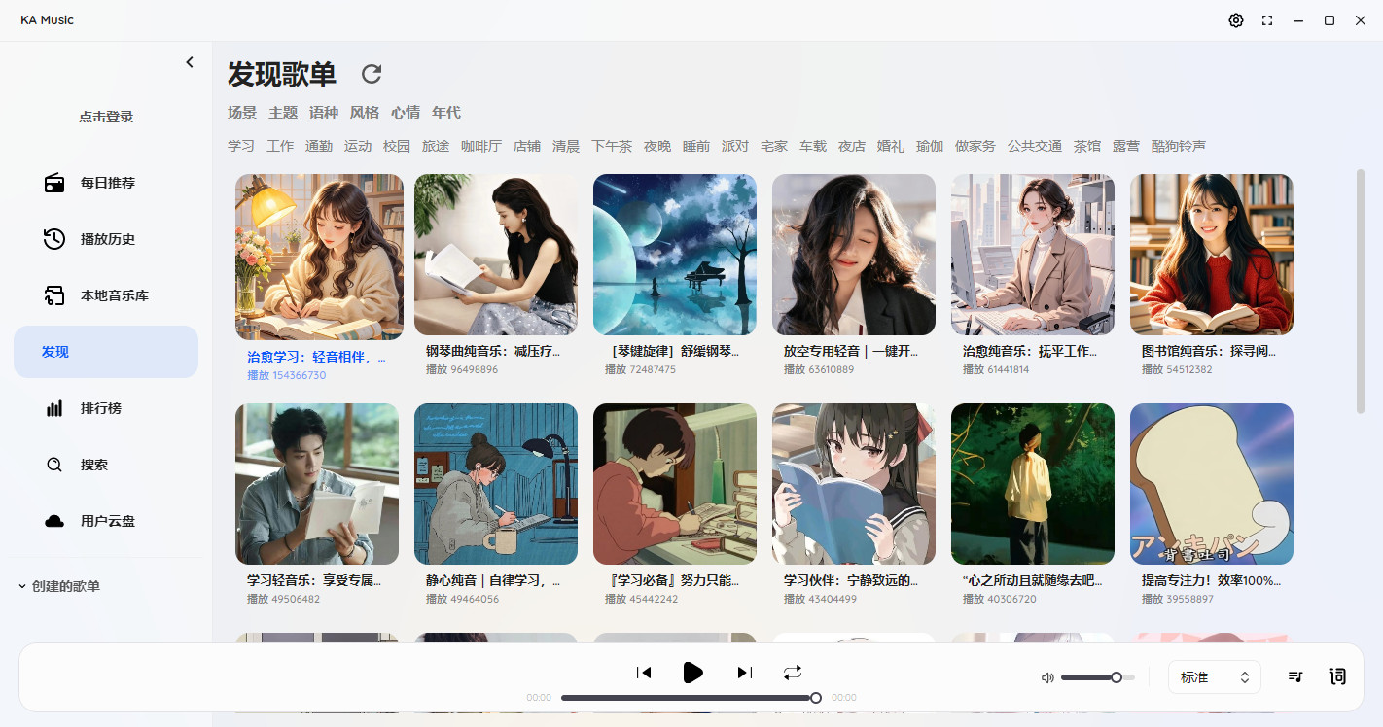
Task: Open the 治愈学习：轻音相伴 playlist cover
Action: coord(319,257)
